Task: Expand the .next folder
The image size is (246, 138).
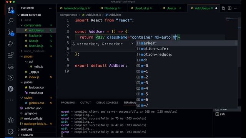Action: [x=26, y=20]
